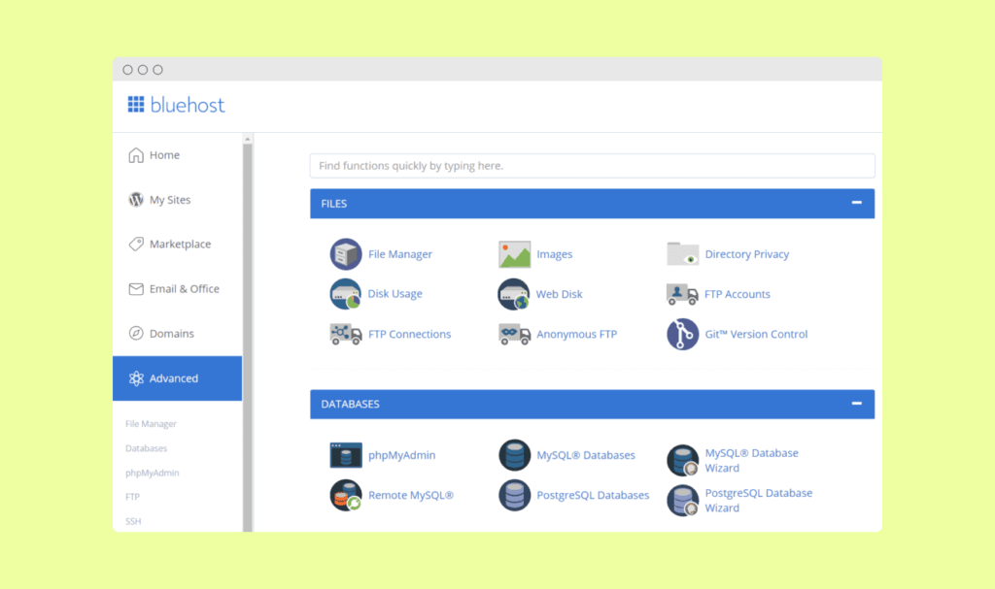This screenshot has height=589, width=995.
Task: Open Marketplace from the sidebar
Action: [178, 245]
